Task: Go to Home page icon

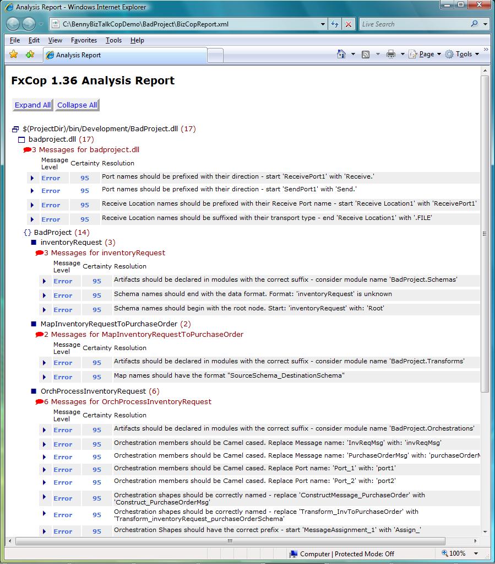Action: pos(341,54)
